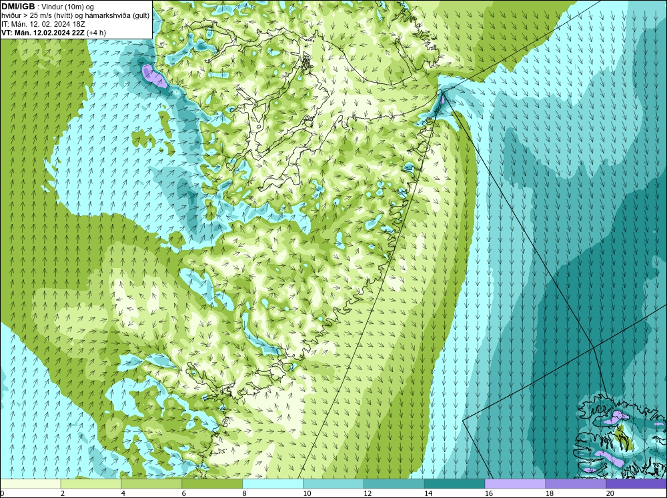Click the dark teal 14–16 m/s legend swatch
The width and height of the screenshot is (667, 498).
454,483
